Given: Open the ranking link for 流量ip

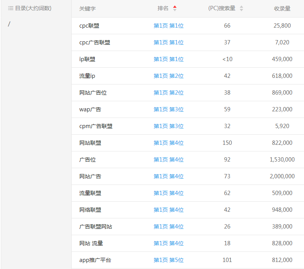Looking at the screenshot, I should [x=168, y=76].
